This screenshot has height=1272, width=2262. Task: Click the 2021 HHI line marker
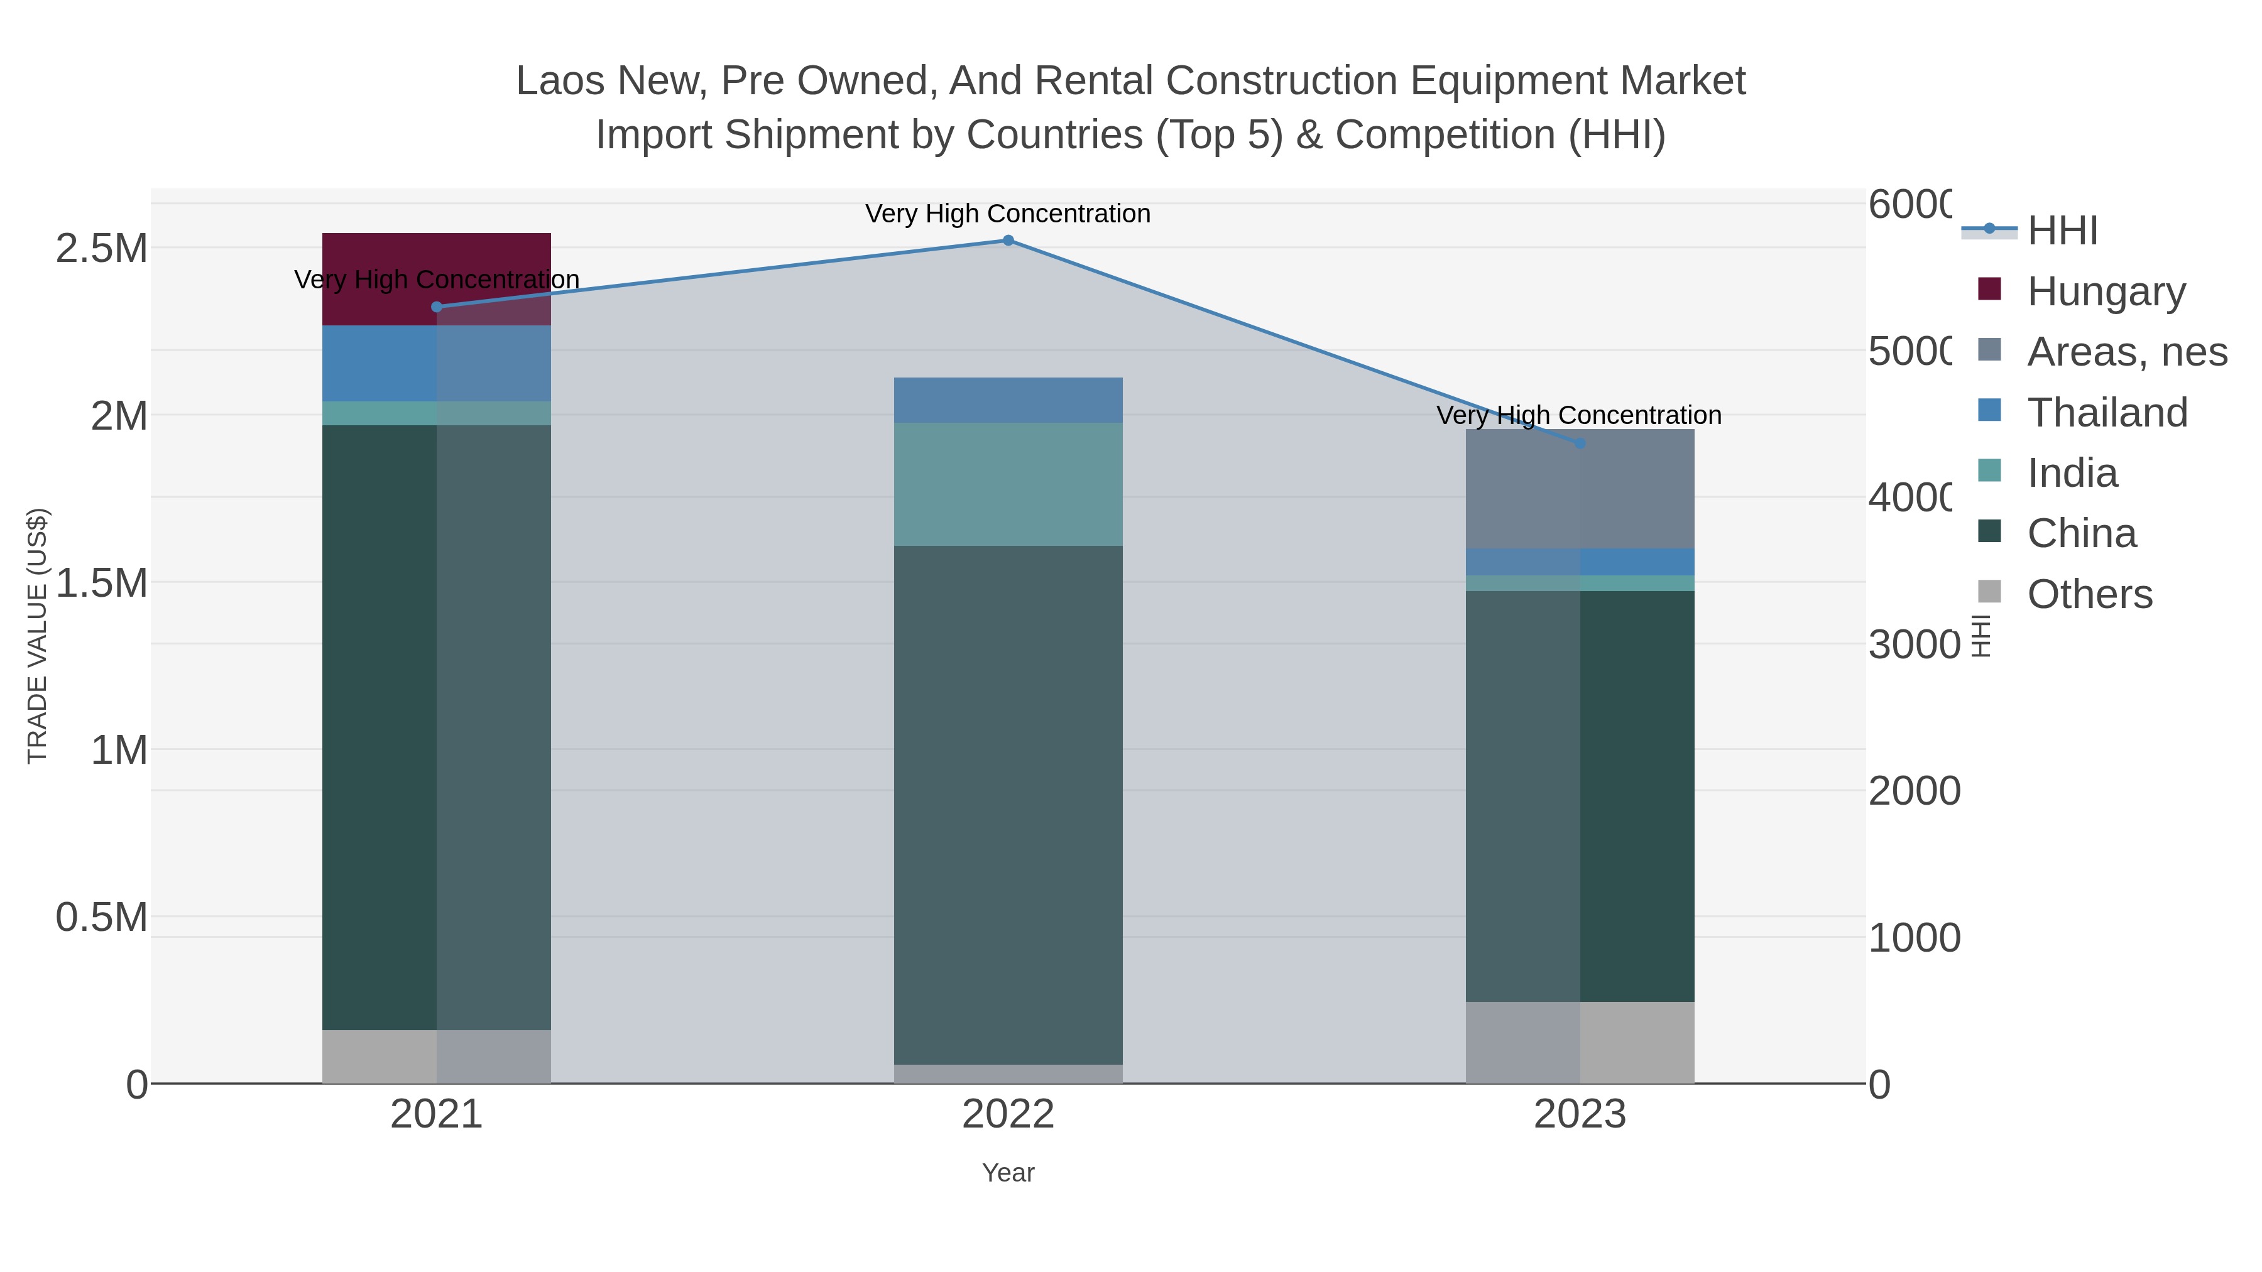[437, 307]
